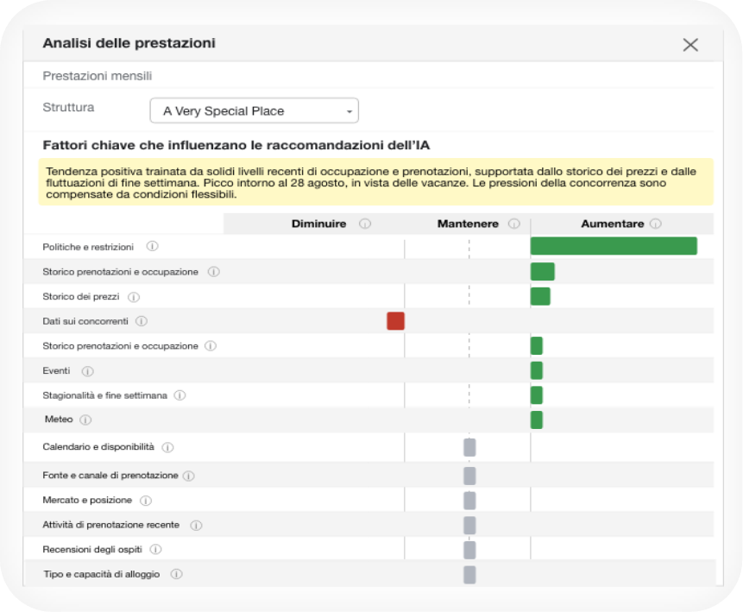The image size is (743, 612).
Task: Show info for Calendario e disponibilità
Action: coord(167,447)
